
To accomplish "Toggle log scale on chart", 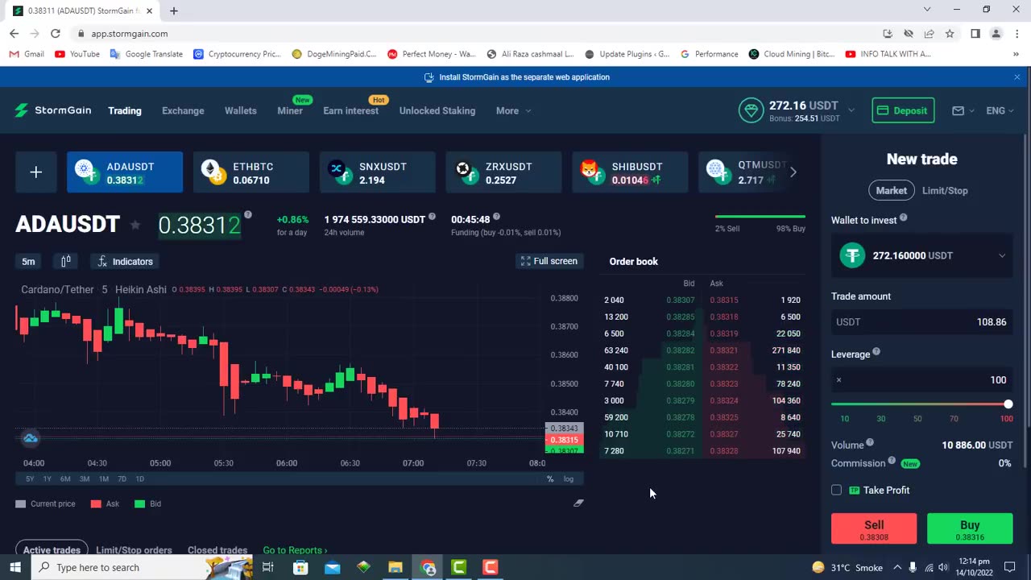I will 569,478.
